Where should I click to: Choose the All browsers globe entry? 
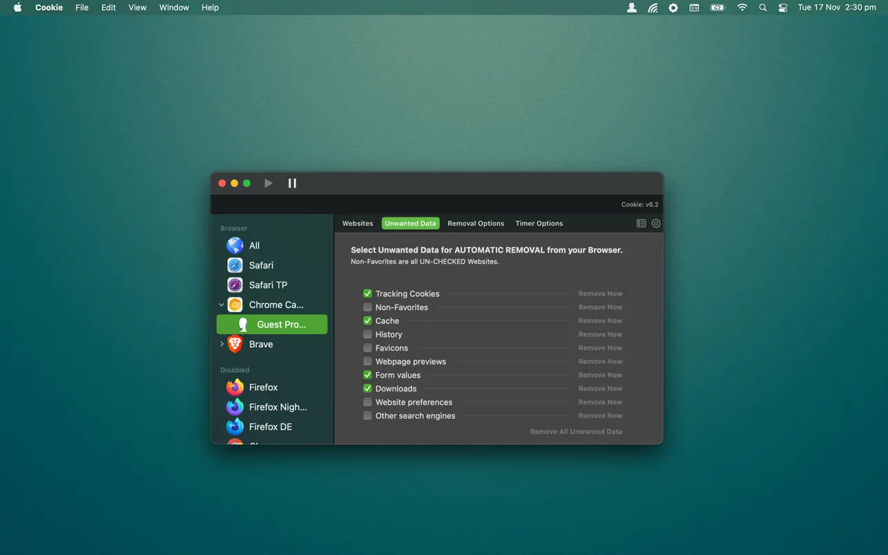[x=253, y=246]
